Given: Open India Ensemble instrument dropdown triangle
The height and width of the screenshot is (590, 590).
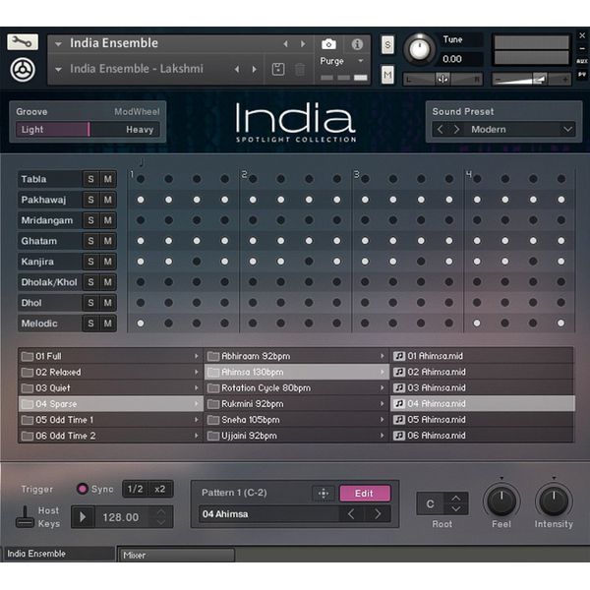Looking at the screenshot, I should [x=58, y=44].
